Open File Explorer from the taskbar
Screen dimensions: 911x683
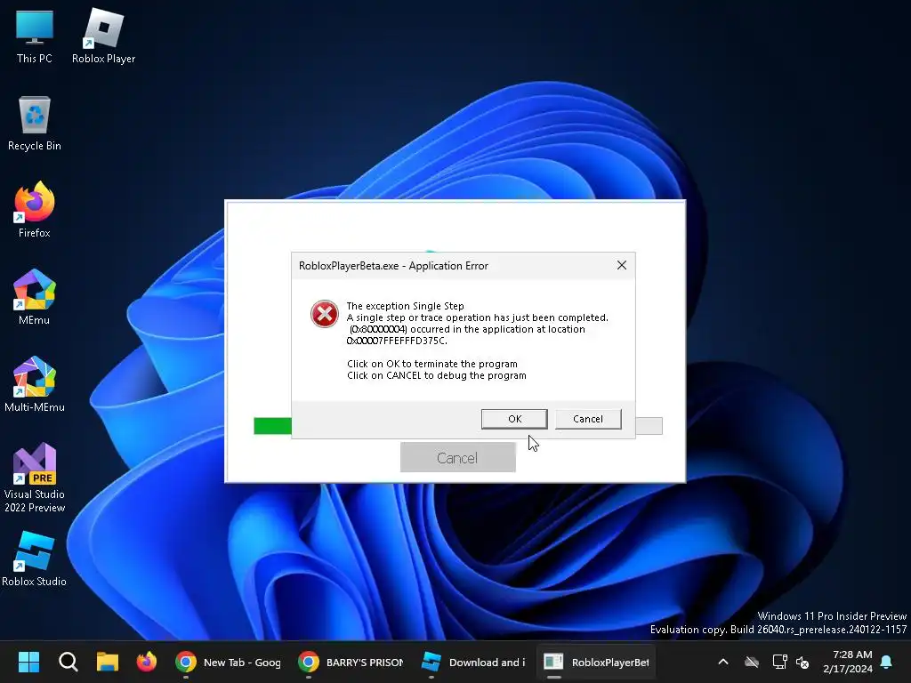[108, 662]
